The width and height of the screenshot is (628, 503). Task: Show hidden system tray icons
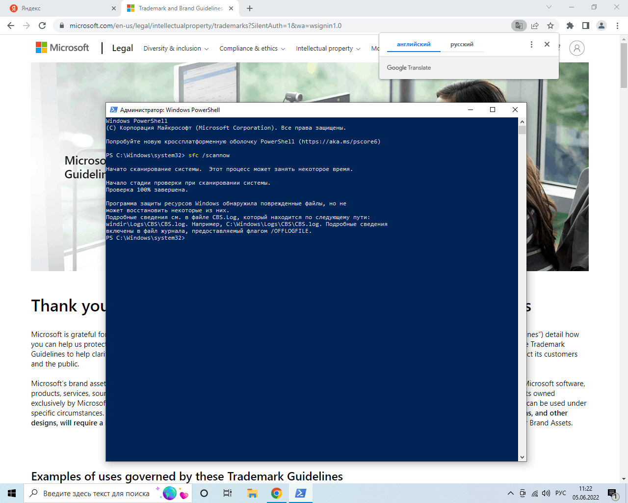[x=510, y=493]
